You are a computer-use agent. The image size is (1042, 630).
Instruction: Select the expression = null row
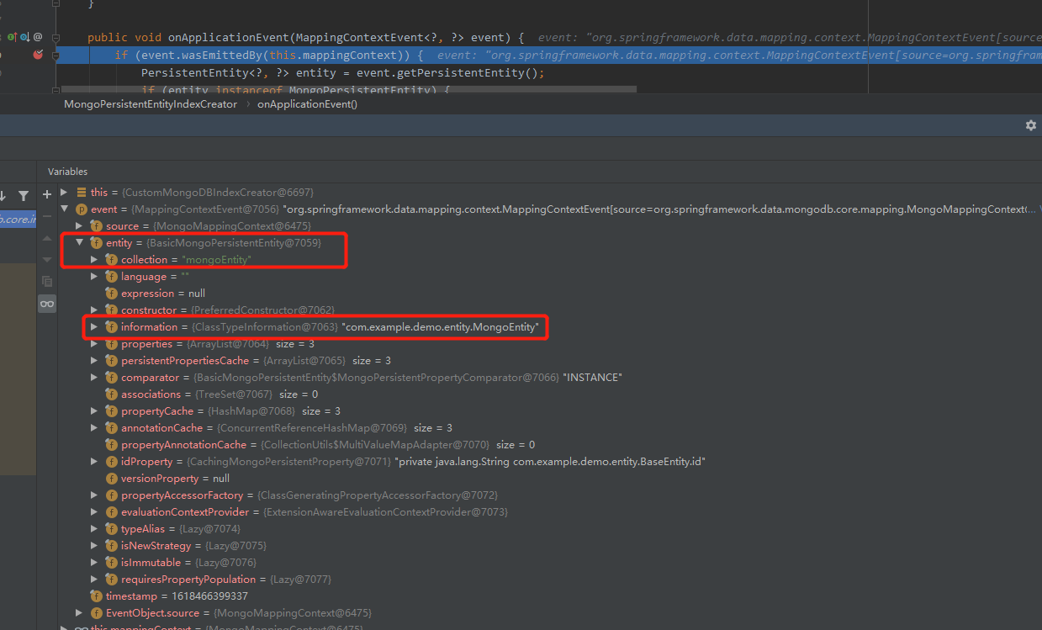point(550,294)
